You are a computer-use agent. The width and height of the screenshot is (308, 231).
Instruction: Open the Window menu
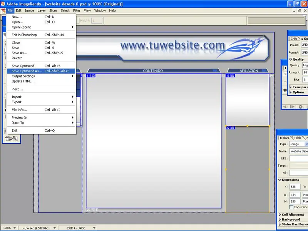click(x=100, y=11)
